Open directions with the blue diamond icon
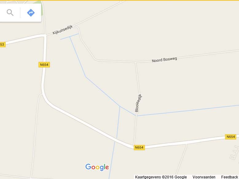The image size is (239, 179). pyautogui.click(x=31, y=13)
